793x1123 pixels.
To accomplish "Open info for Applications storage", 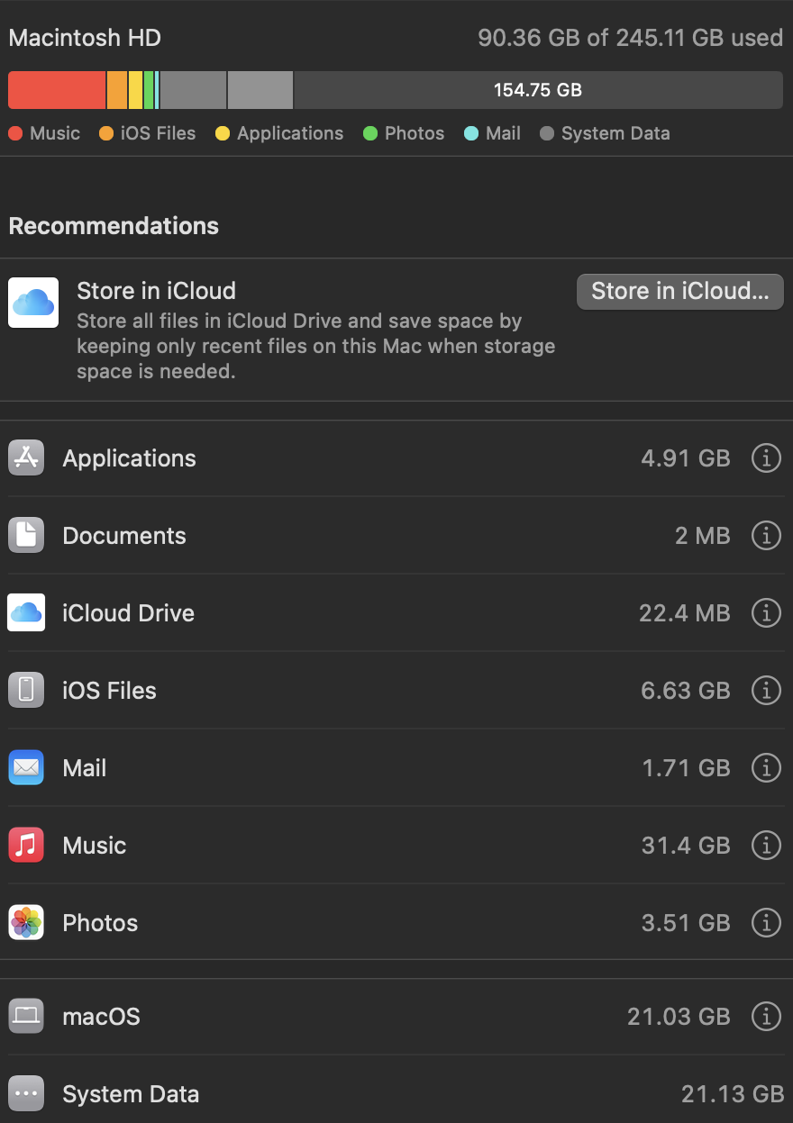I will [766, 458].
